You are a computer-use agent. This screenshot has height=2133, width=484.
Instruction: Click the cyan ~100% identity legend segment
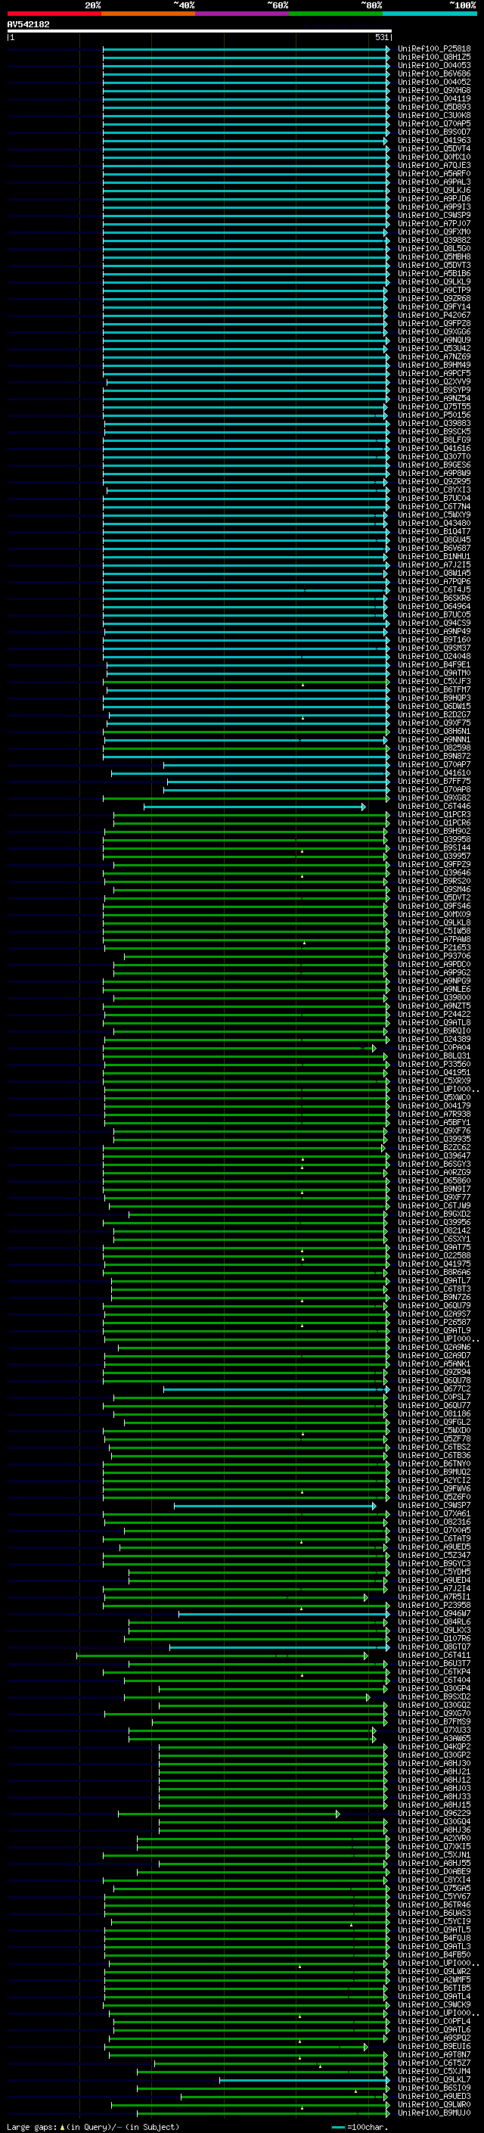click(430, 14)
